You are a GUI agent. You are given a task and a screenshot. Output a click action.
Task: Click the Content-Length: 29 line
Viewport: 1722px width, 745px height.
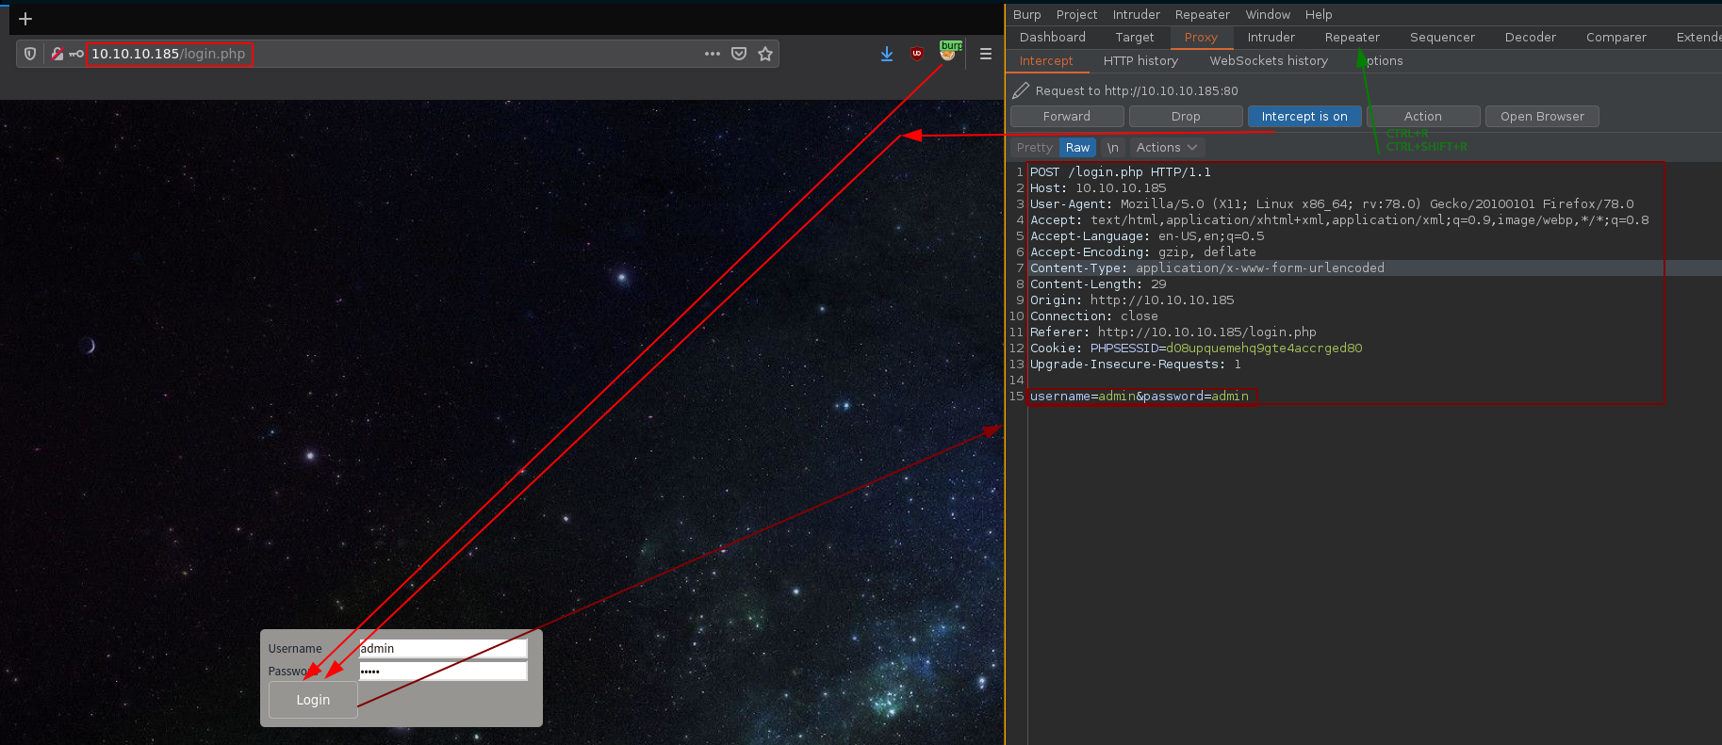point(1098,283)
